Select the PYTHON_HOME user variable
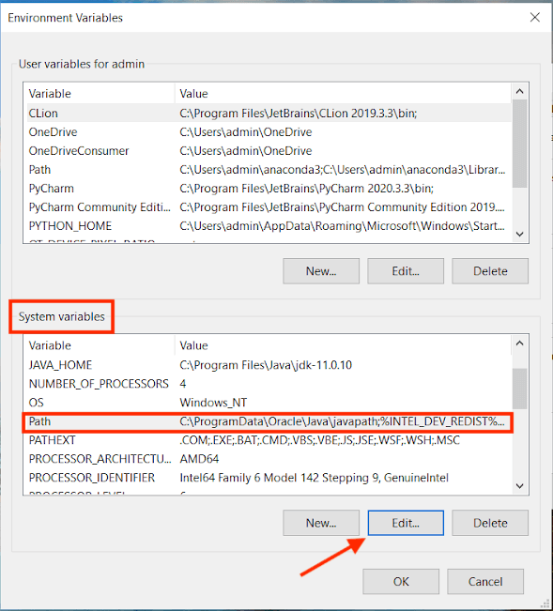This screenshot has height=611, width=553. pyautogui.click(x=269, y=225)
